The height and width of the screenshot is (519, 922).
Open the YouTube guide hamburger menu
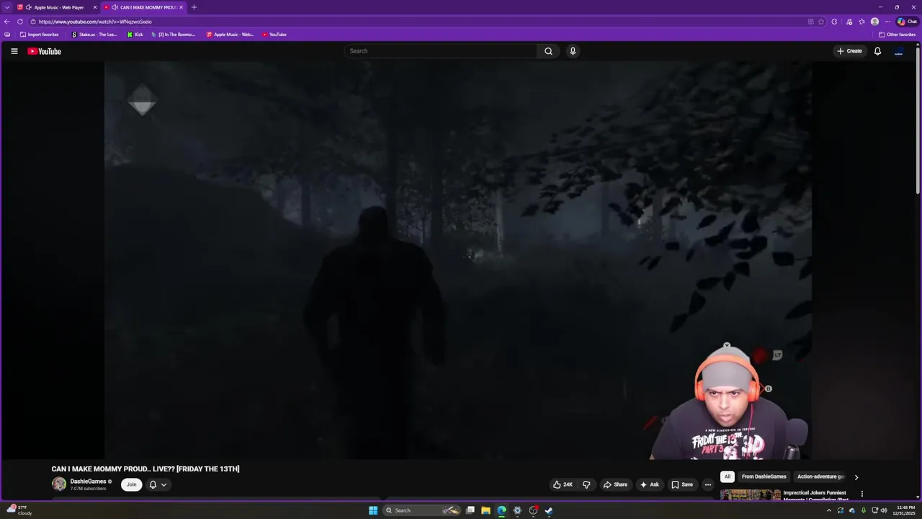tap(14, 51)
